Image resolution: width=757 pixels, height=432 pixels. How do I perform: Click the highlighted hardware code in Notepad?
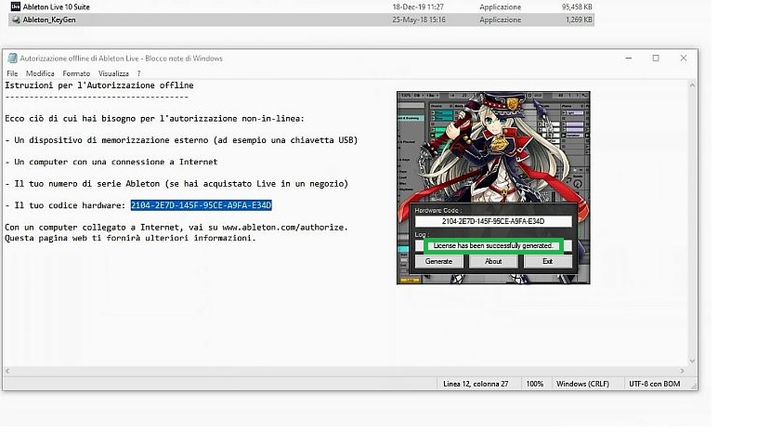tap(202, 205)
